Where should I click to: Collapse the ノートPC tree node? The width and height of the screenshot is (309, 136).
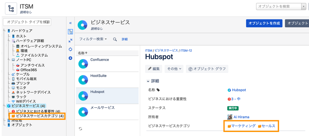[x=9, y=60]
